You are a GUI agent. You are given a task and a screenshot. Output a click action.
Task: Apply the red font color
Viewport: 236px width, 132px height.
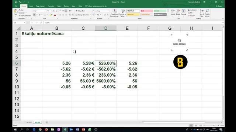[x=55, y=15]
